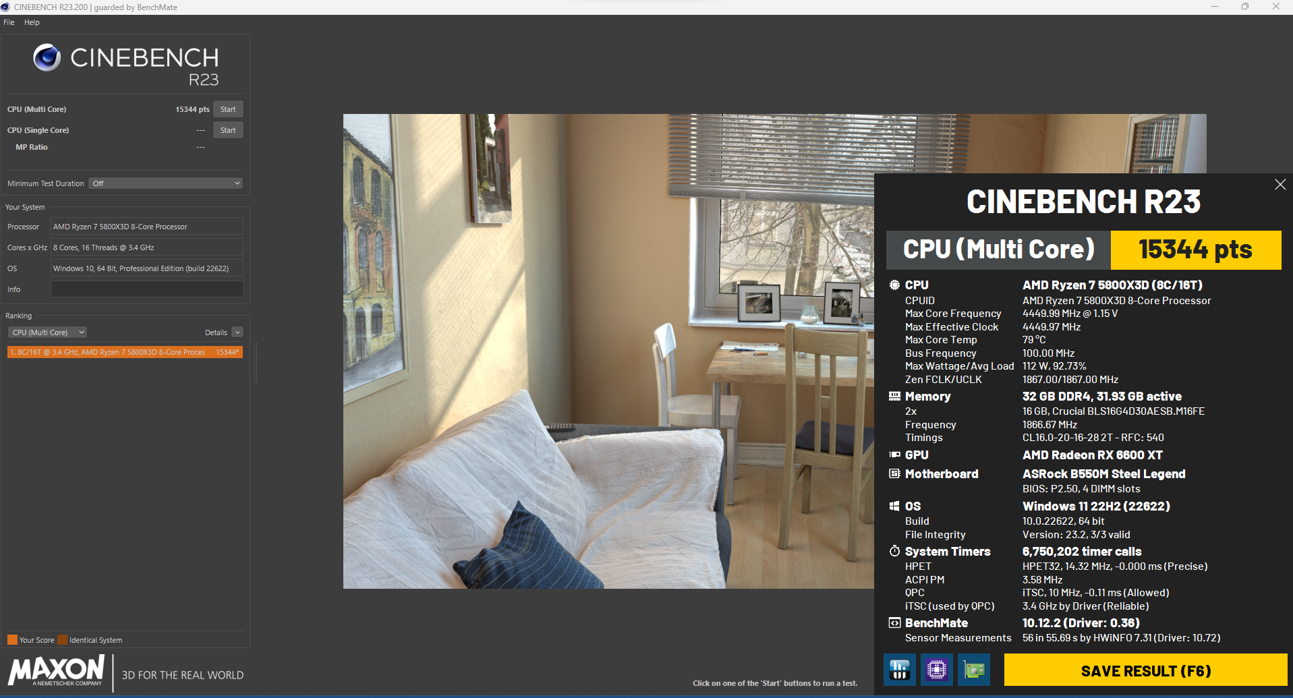Open the File menu

(9, 22)
